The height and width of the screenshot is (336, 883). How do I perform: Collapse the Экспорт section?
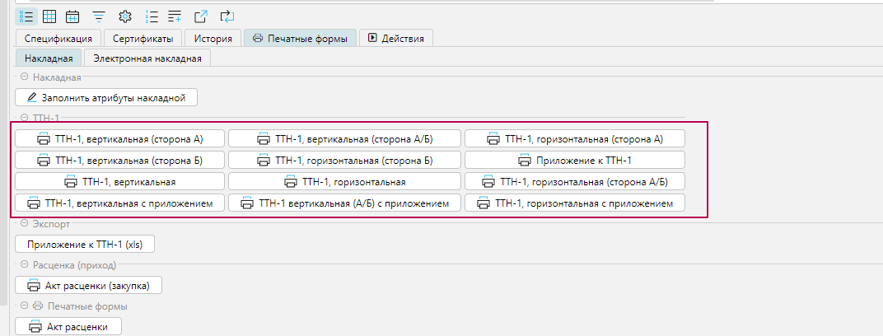(24, 224)
